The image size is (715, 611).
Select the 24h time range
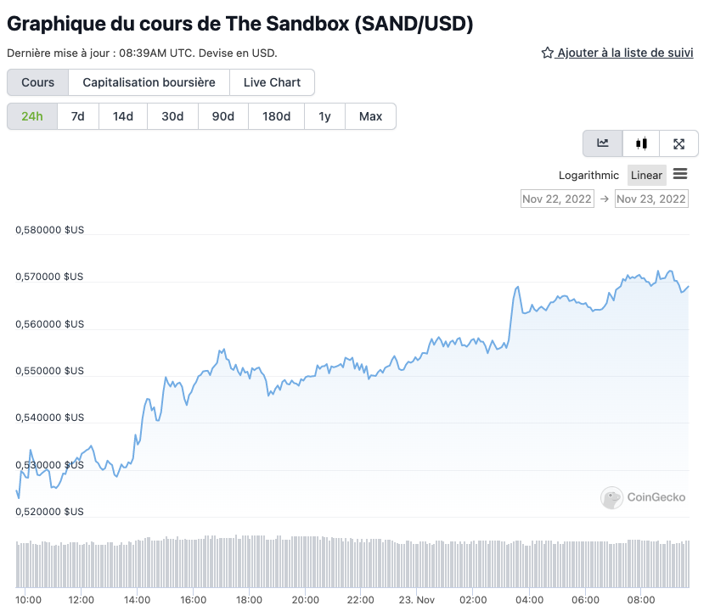point(32,116)
